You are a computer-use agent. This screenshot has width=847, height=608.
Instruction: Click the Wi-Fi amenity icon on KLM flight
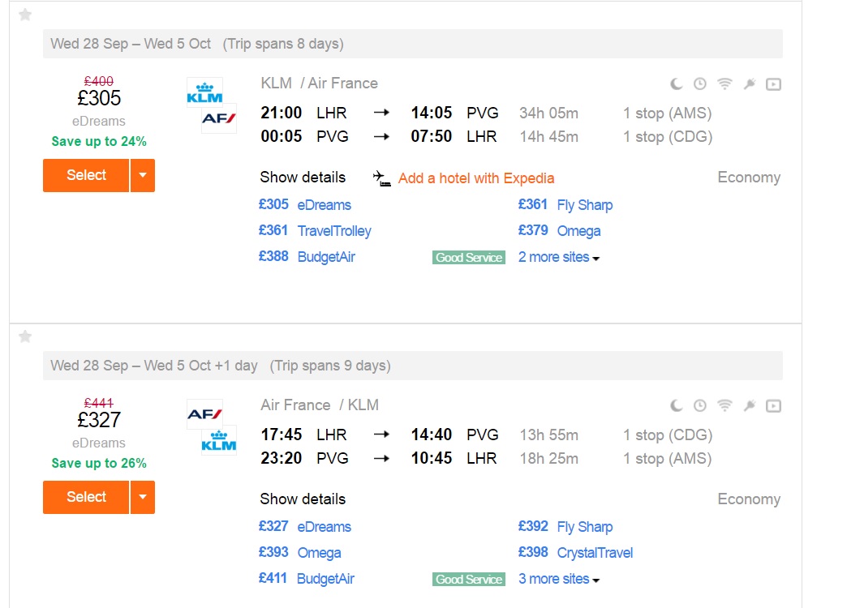pos(724,83)
